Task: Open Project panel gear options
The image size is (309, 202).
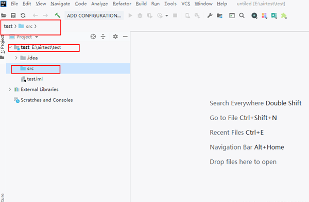Action: pyautogui.click(x=115, y=36)
